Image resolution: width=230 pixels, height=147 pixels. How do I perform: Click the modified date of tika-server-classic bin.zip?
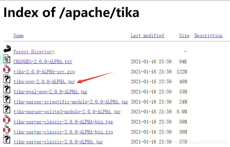[x=151, y=132]
